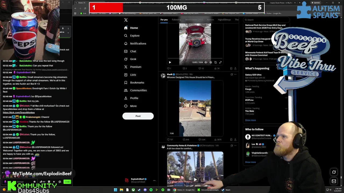Open the Premium page
This screenshot has height=193, width=344.
tap(132, 67)
